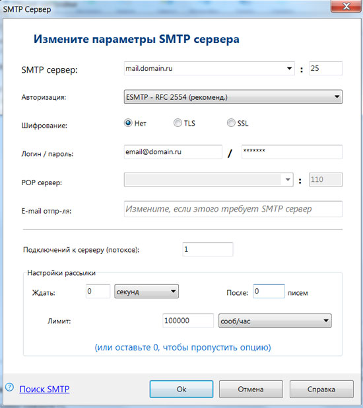Click the login field email@domain.ru
The height and width of the screenshot is (408, 363).
[x=173, y=151]
